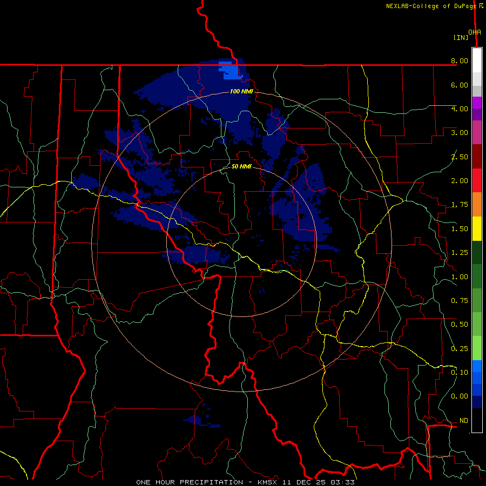
Task: Pick the light blue swatch beside 0.10
Action: [x=477, y=366]
